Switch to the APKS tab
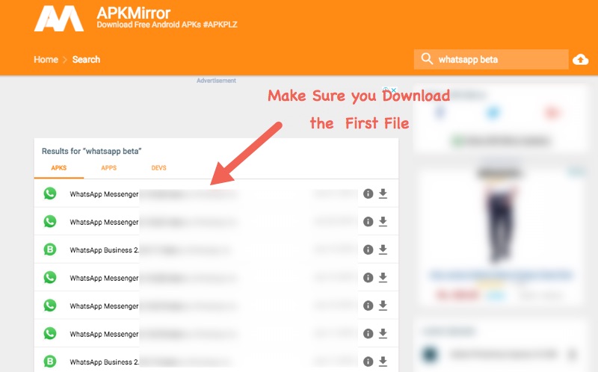 pos(59,168)
